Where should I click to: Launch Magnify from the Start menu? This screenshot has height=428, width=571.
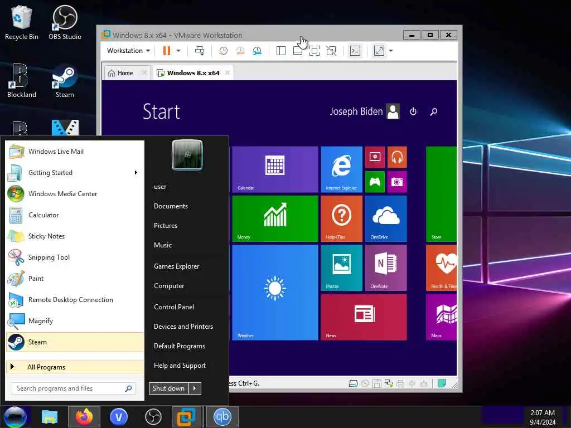[x=75, y=320]
